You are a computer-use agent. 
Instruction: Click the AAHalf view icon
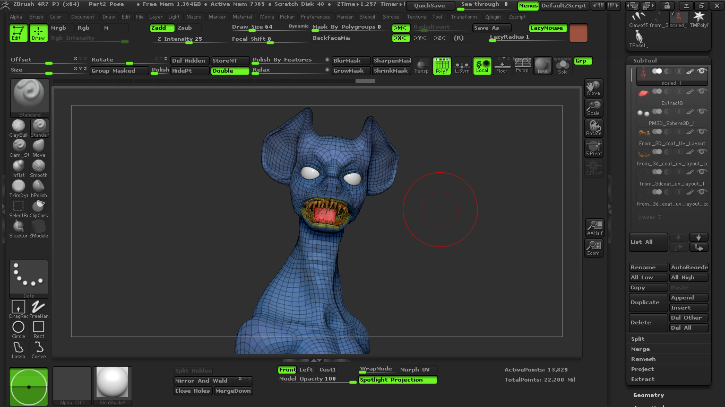[594, 228]
